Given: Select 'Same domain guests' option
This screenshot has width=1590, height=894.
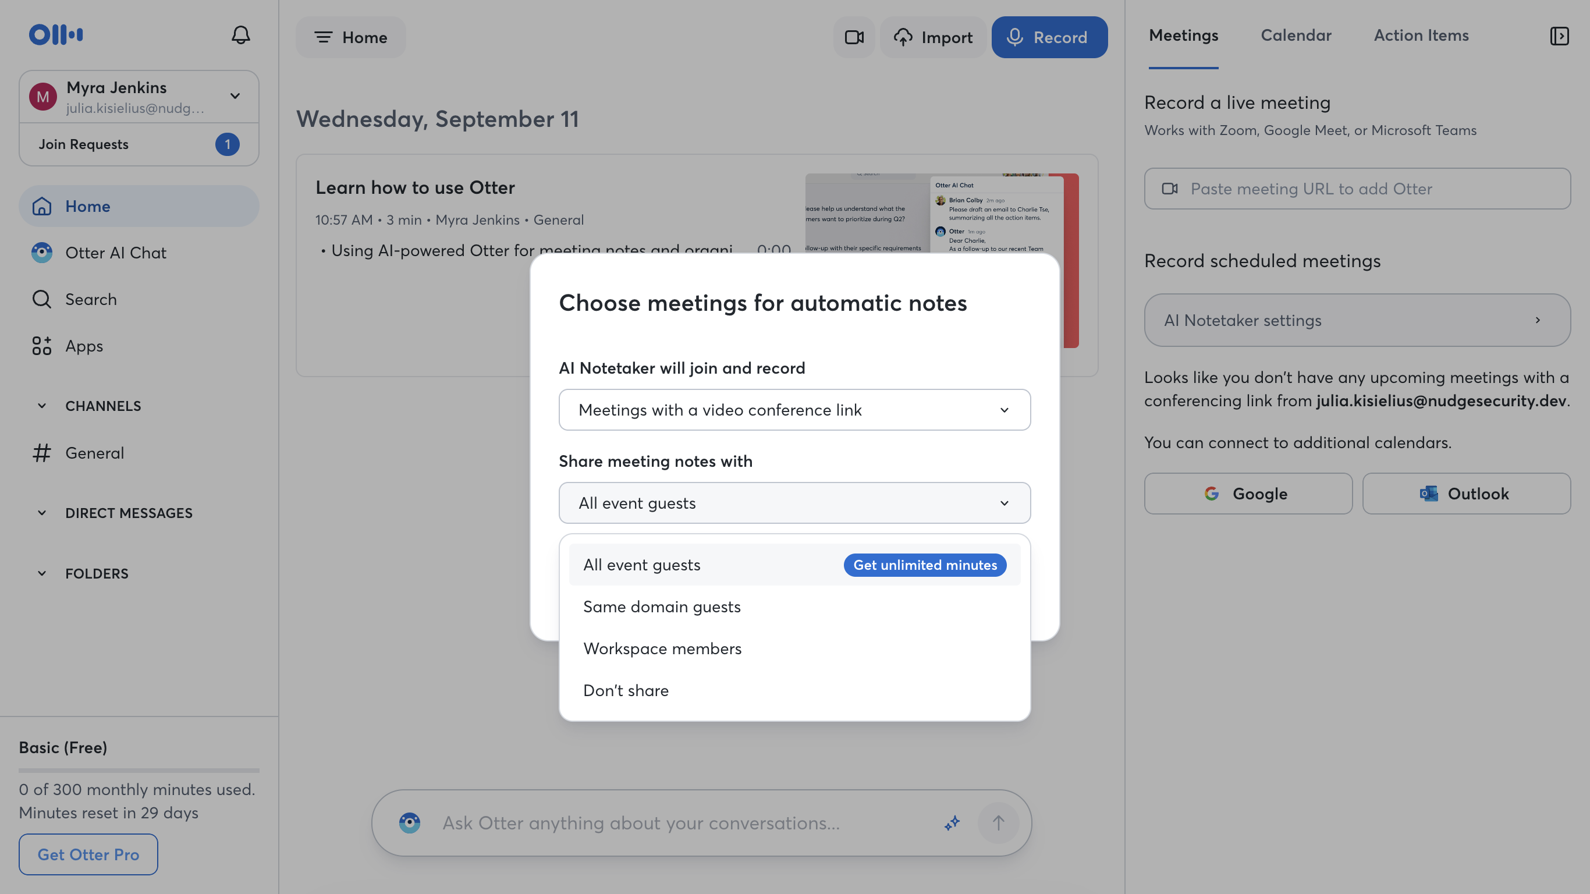Looking at the screenshot, I should (x=794, y=606).
